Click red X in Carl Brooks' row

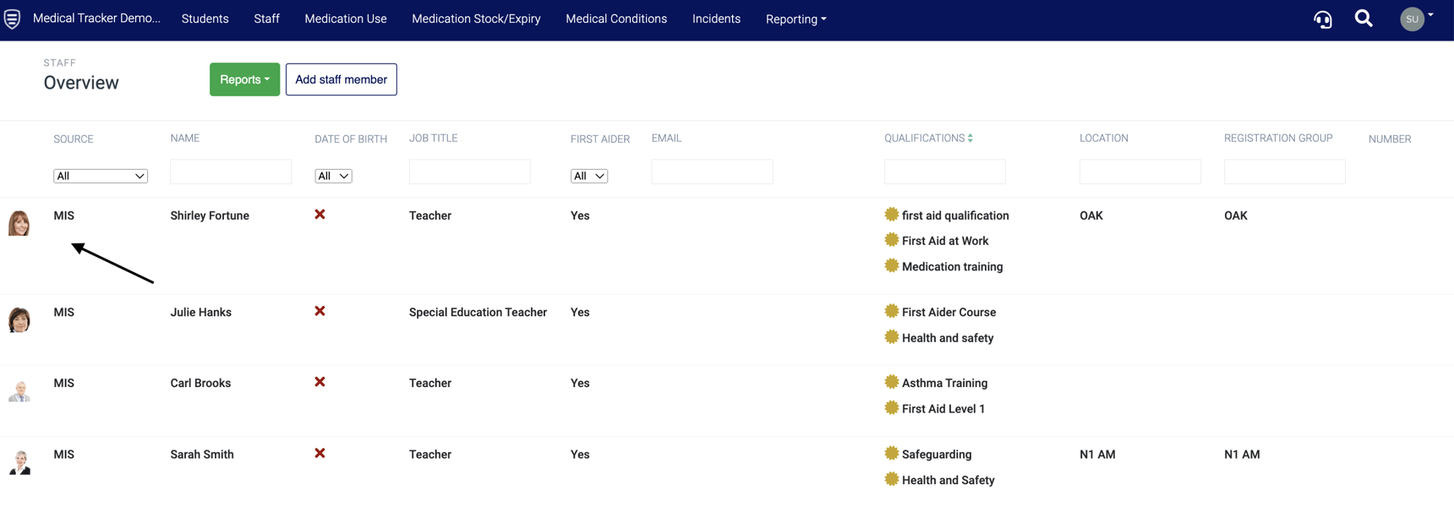[320, 382]
